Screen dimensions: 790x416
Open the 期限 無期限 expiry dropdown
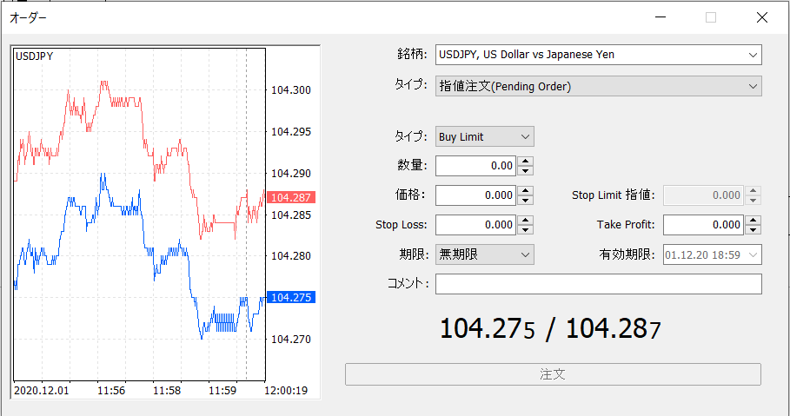[484, 254]
